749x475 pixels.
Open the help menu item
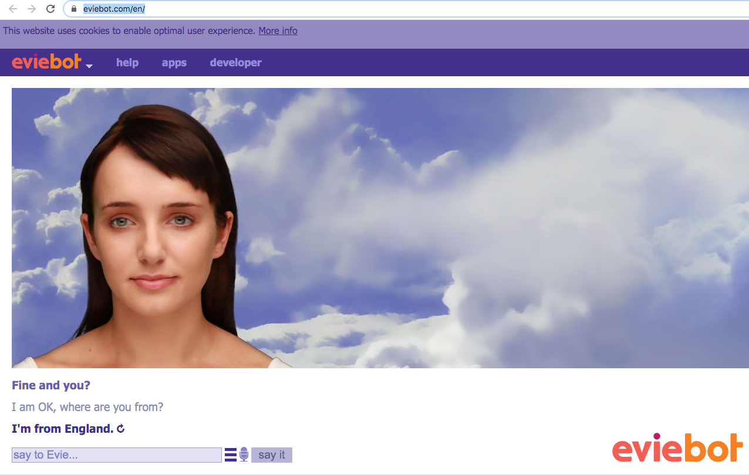[127, 63]
